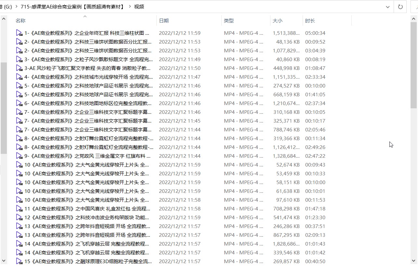Click size cell 1,210,674 KB
This screenshot has width=418, height=269.
pyautogui.click(x=286, y=103)
